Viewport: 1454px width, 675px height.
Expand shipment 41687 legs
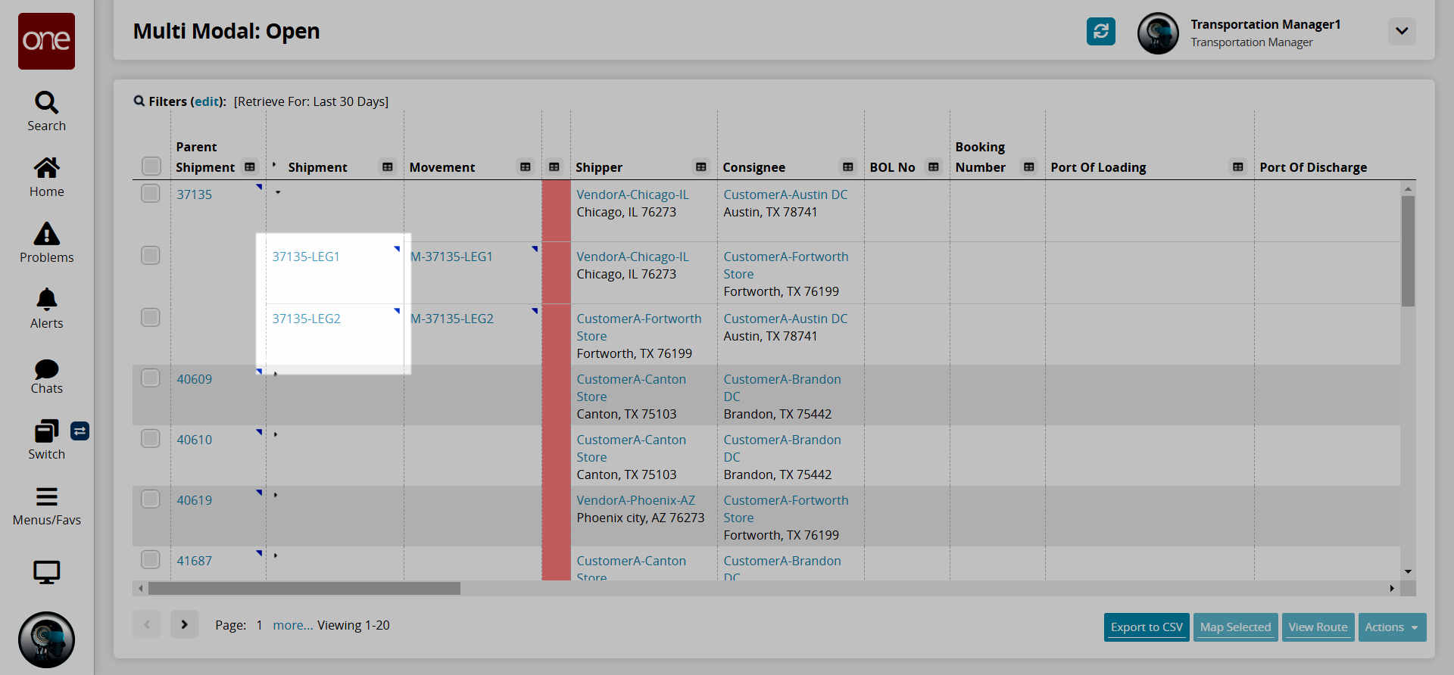point(276,555)
